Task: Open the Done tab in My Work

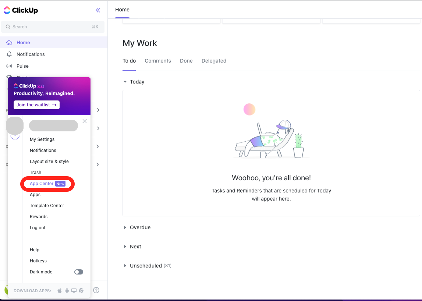Action: (186, 61)
